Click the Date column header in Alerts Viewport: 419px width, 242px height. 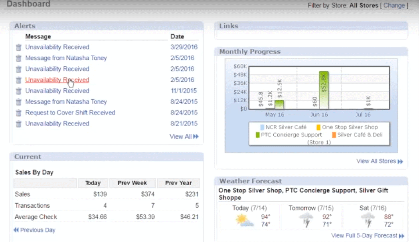[x=177, y=37]
